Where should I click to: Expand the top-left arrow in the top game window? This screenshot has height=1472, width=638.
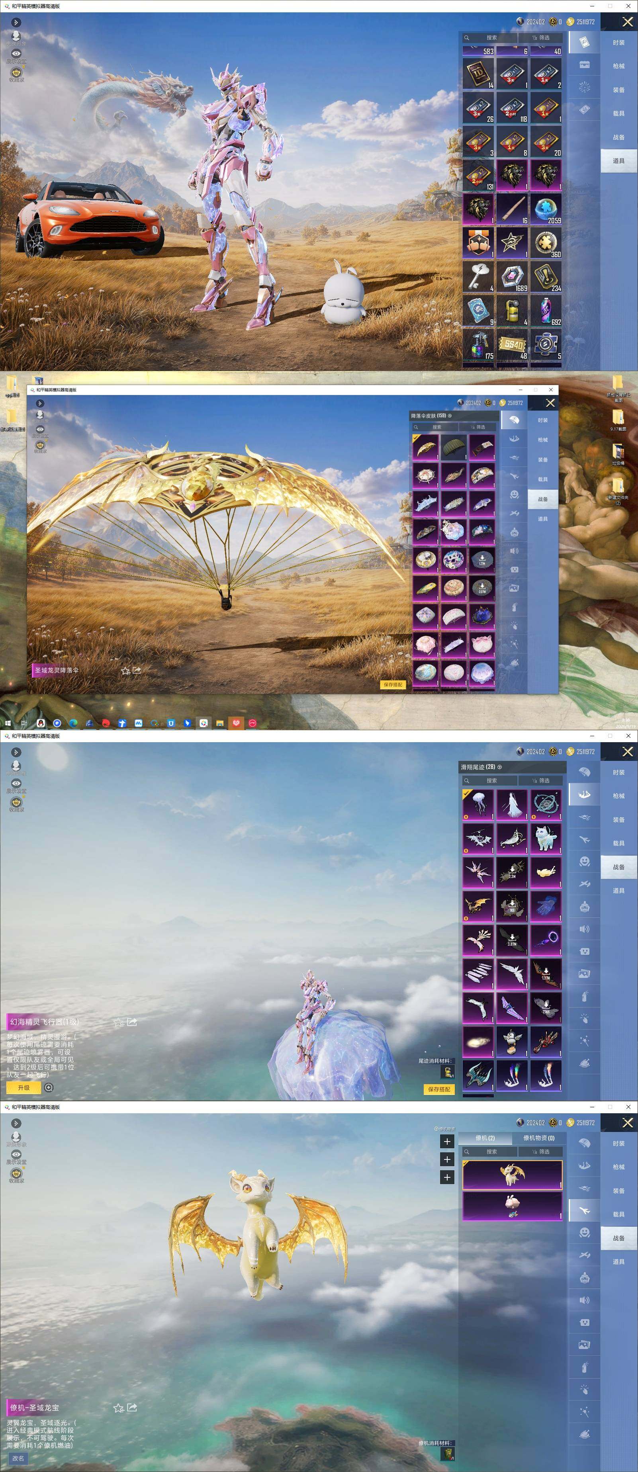[x=16, y=22]
